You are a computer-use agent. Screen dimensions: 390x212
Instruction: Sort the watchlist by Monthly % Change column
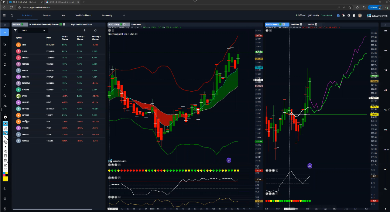[96, 38]
